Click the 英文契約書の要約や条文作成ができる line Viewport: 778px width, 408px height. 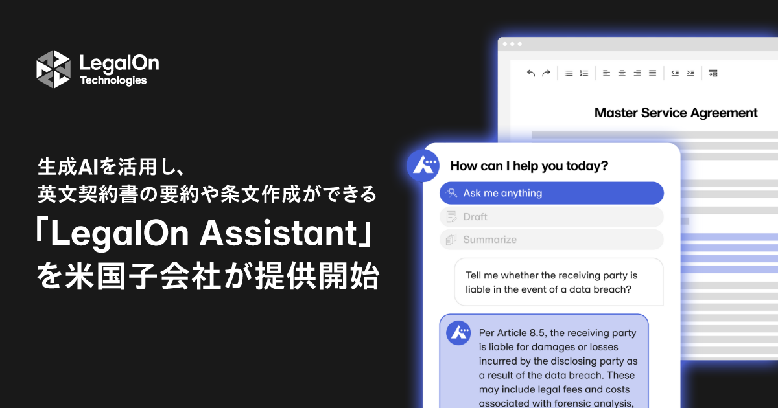[206, 194]
